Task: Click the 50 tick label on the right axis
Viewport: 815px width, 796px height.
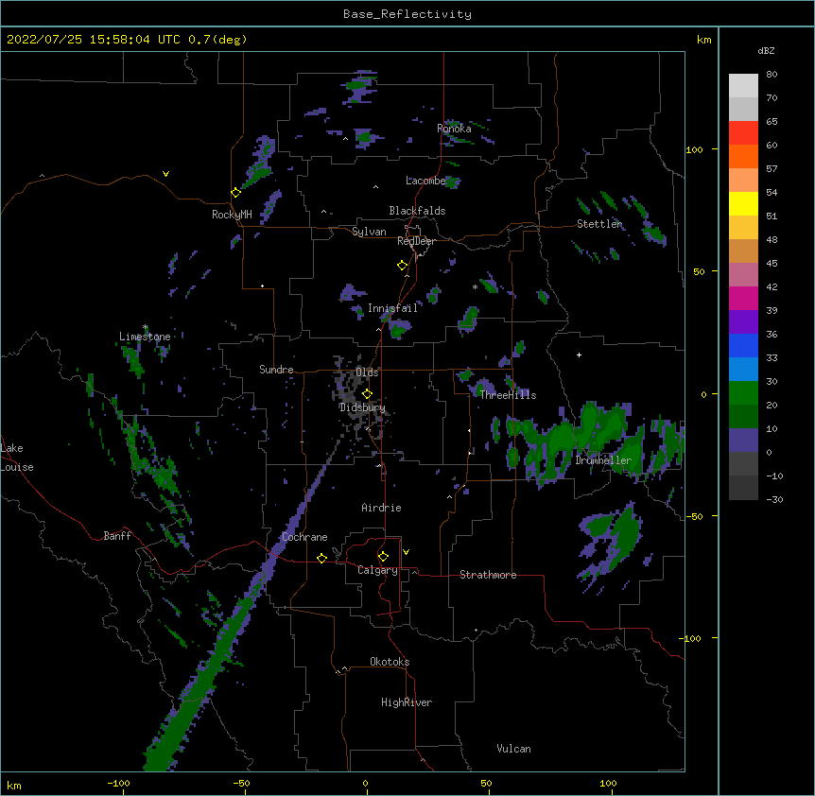Action: tap(699, 271)
